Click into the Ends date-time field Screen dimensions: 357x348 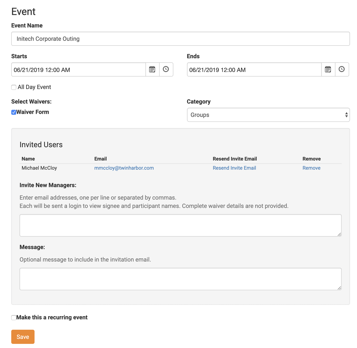pos(254,70)
